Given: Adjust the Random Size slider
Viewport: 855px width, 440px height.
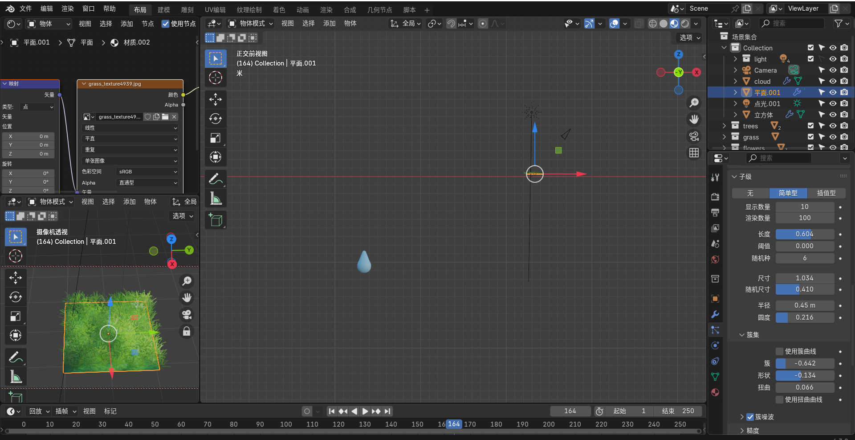Looking at the screenshot, I should coord(805,289).
